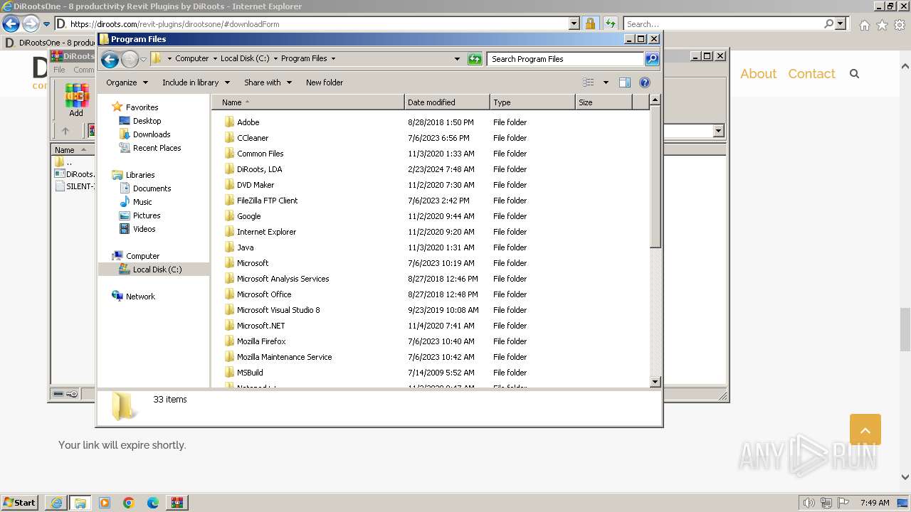Click the search magnifier in Program Files window

tap(652, 59)
